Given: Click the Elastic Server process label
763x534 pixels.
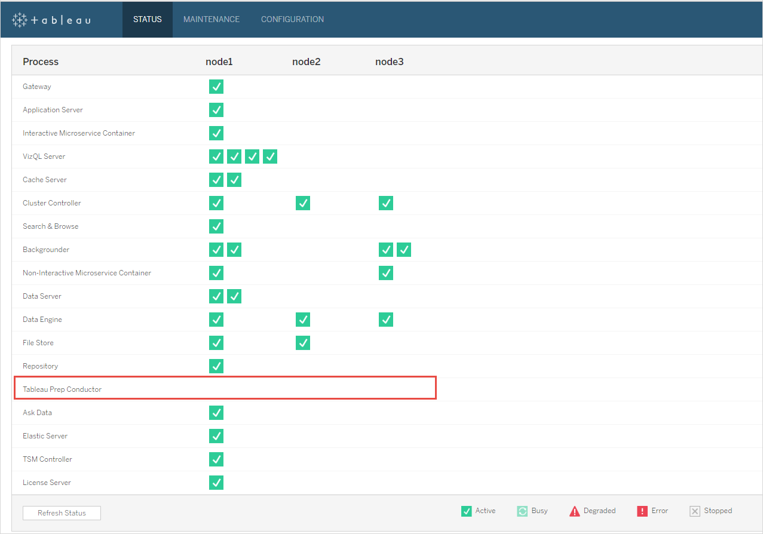Looking at the screenshot, I should 45,436.
